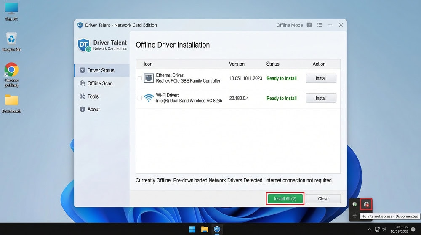Install the Realtek Ethernet driver
Viewport: 421px width, 235px height.
[x=321, y=78]
